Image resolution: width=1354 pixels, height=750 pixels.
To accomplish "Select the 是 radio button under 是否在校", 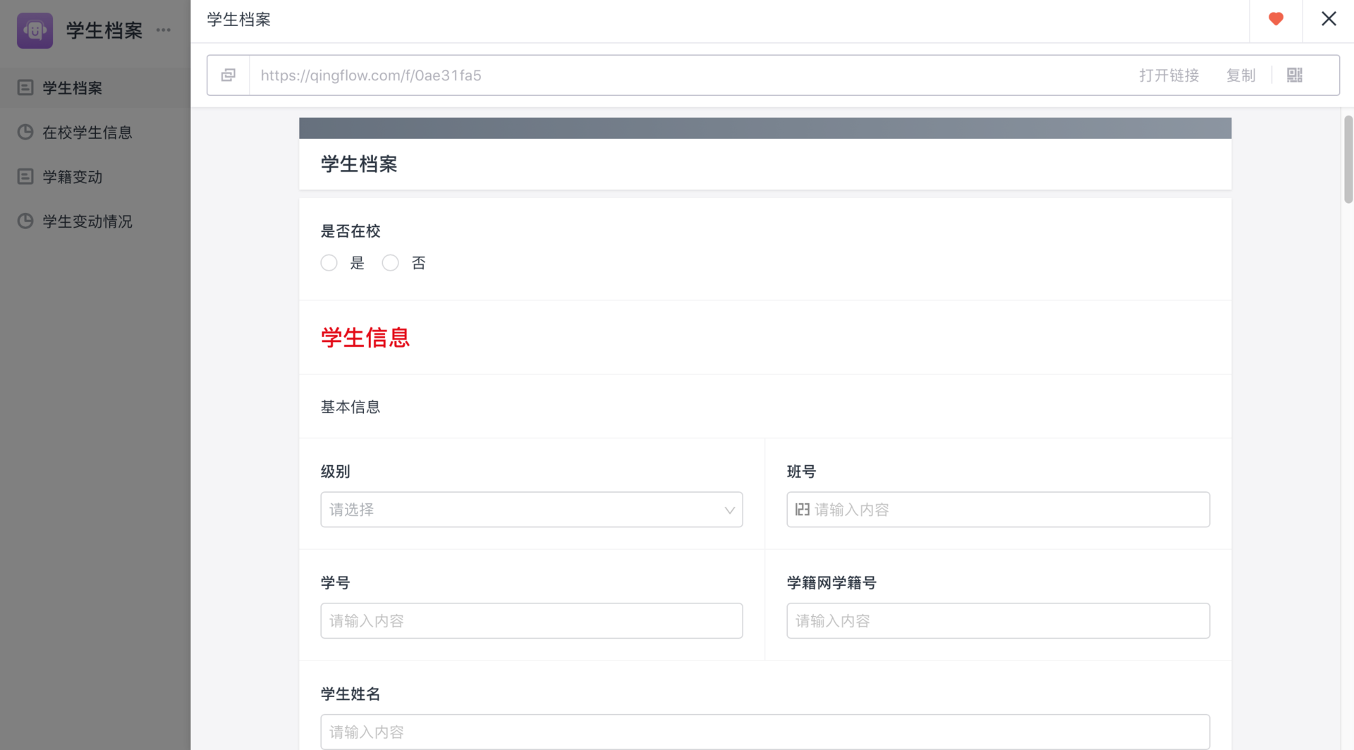I will coord(329,262).
